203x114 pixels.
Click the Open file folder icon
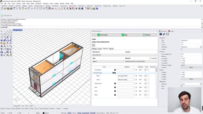[x=5, y=9]
